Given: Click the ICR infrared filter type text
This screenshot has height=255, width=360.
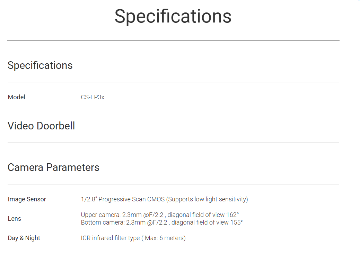Looking at the screenshot, I should click(110, 238).
